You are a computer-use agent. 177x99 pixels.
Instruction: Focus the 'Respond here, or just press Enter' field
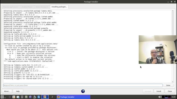pos(83,85)
